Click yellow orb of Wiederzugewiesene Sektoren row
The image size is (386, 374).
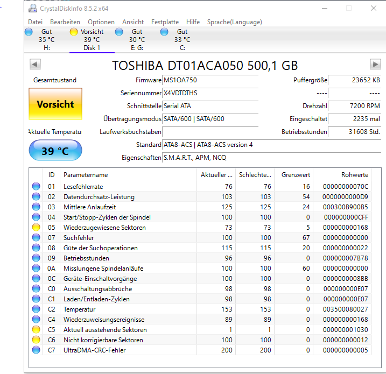coord(36,227)
